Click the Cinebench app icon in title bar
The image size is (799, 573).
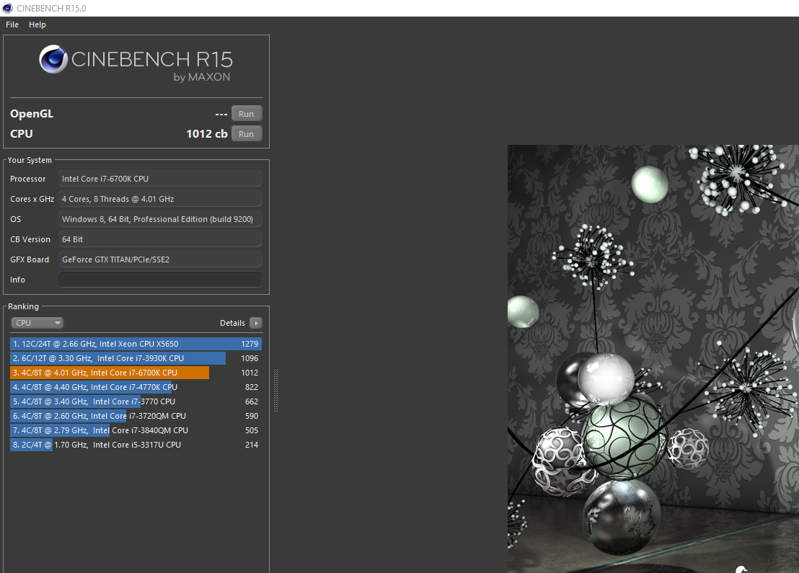(7, 8)
